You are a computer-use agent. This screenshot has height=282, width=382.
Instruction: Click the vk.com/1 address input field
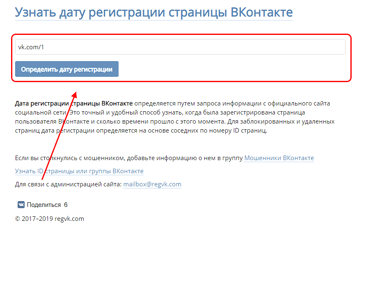pos(180,47)
